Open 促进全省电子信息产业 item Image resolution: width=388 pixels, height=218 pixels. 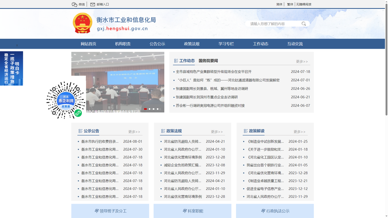265,189
